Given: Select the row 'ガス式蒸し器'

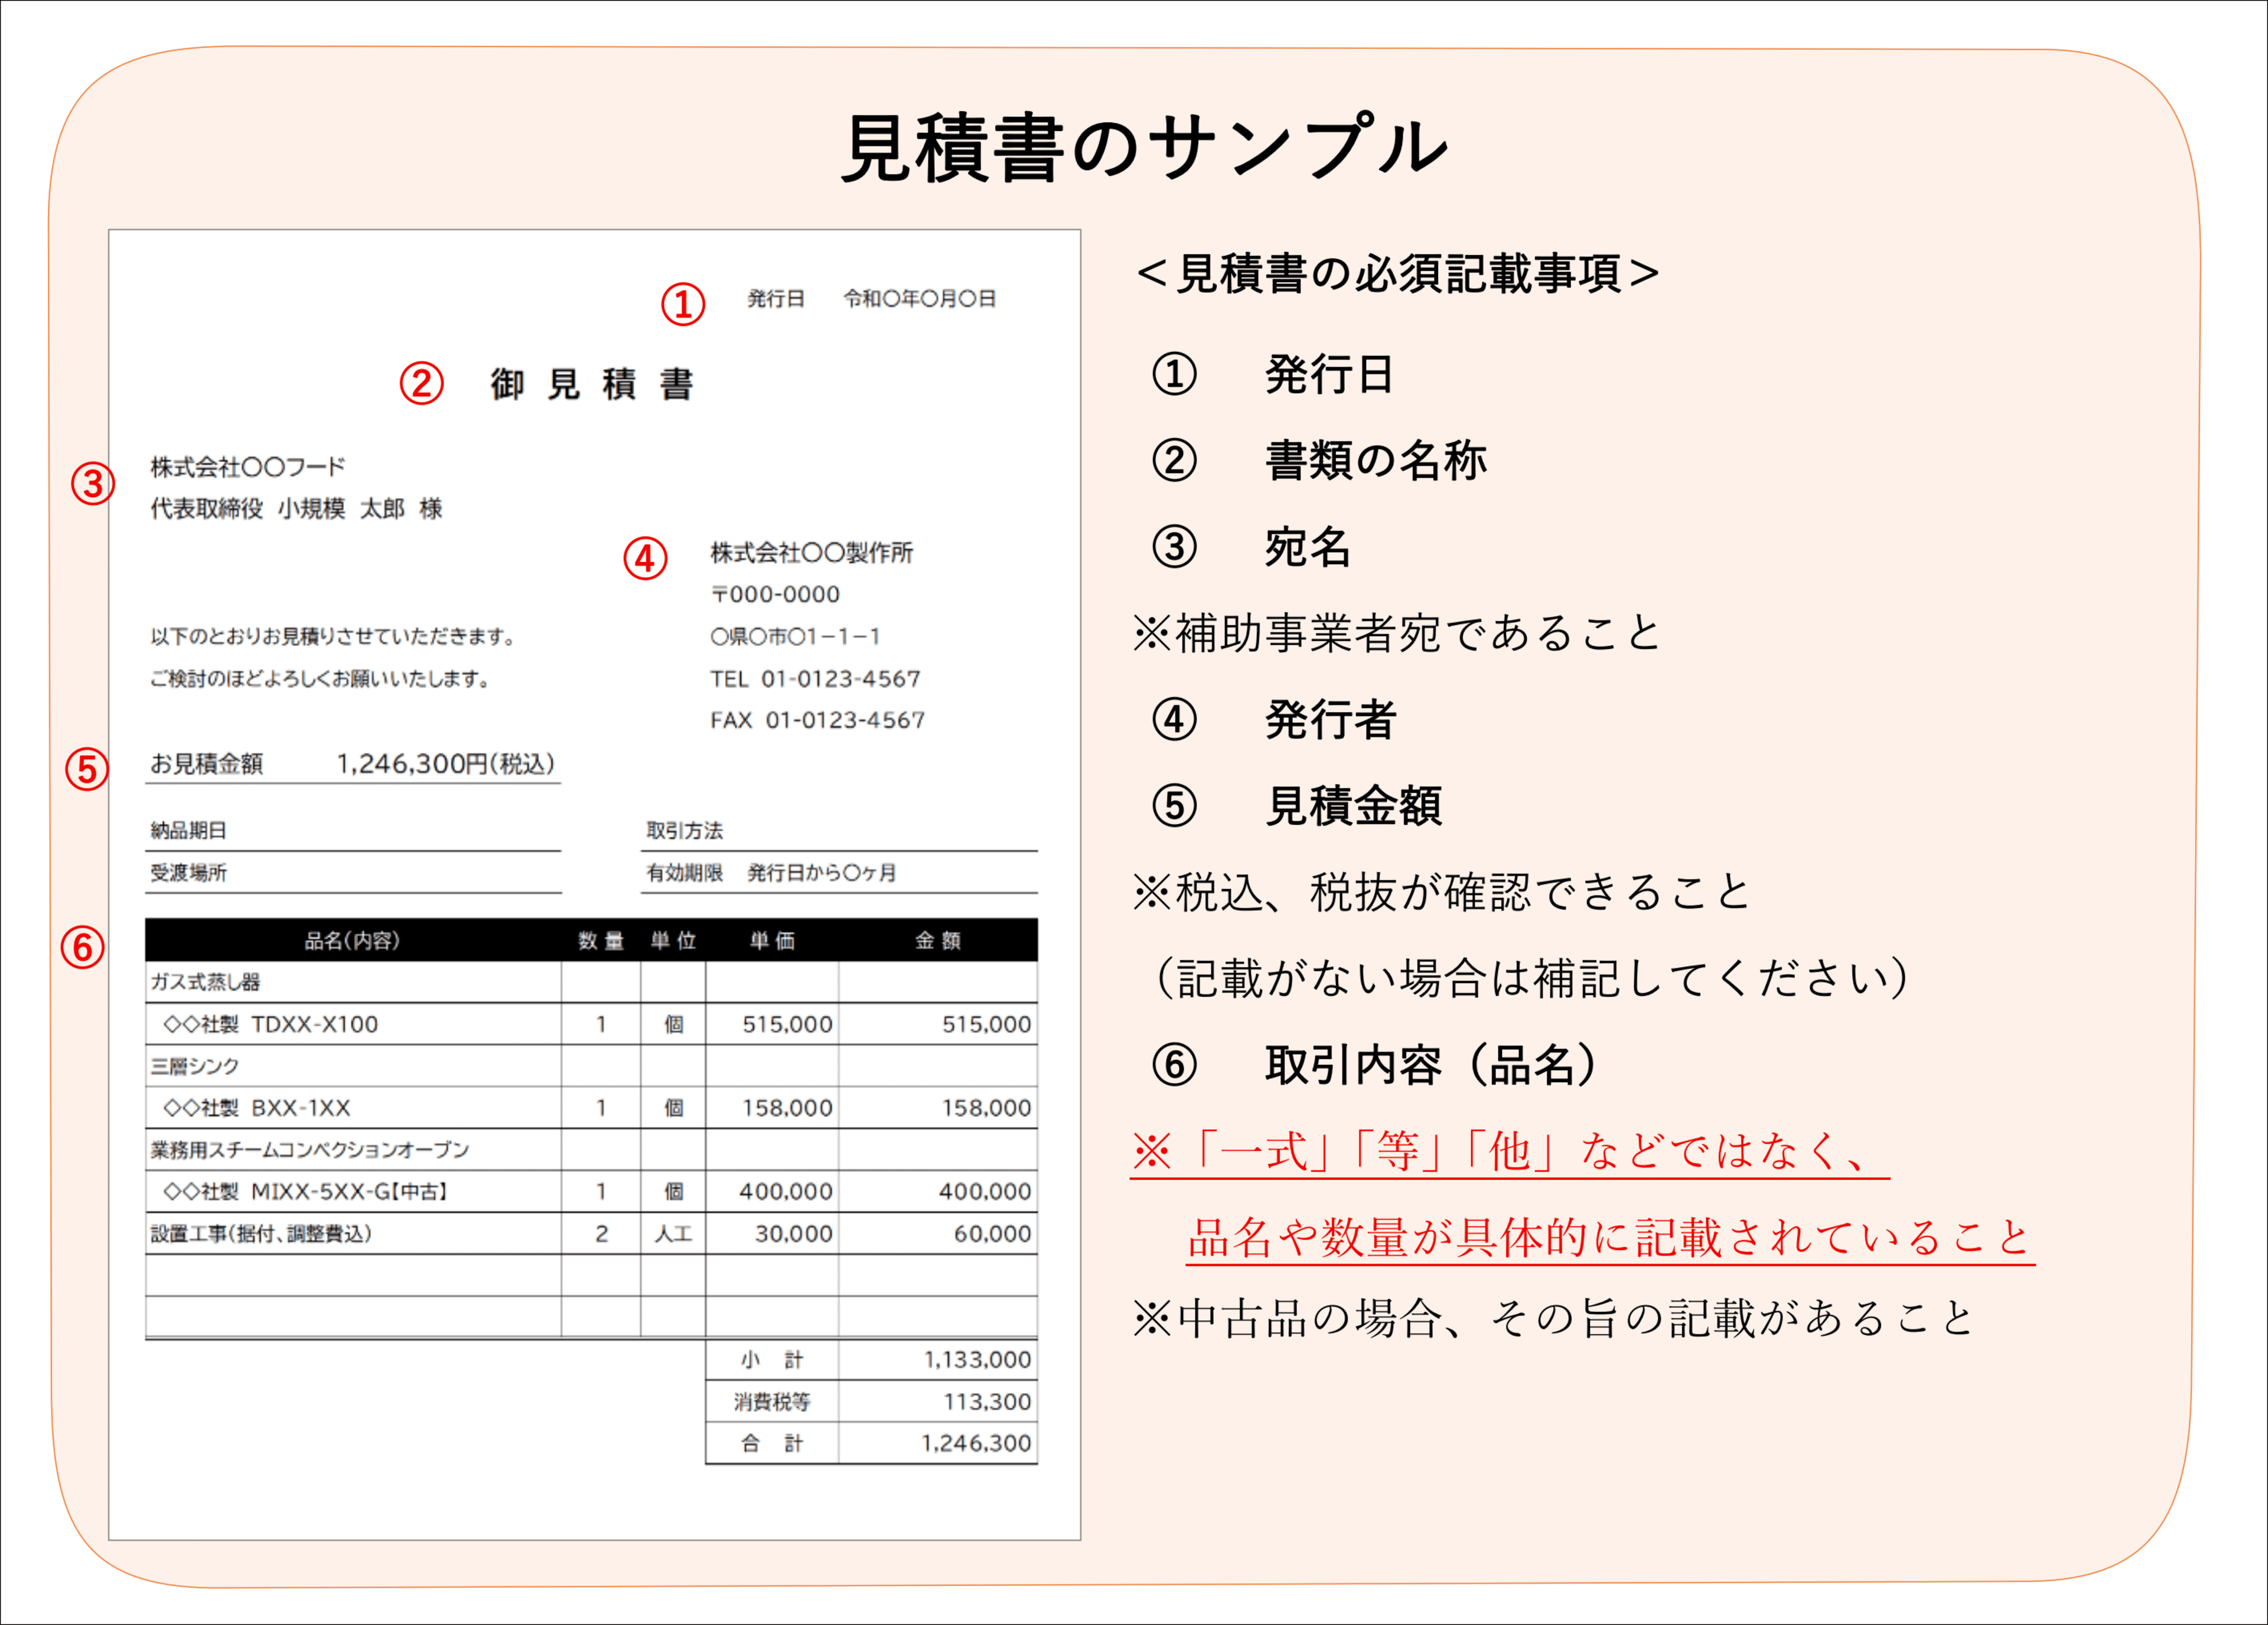Looking at the screenshot, I should click(x=591, y=982).
